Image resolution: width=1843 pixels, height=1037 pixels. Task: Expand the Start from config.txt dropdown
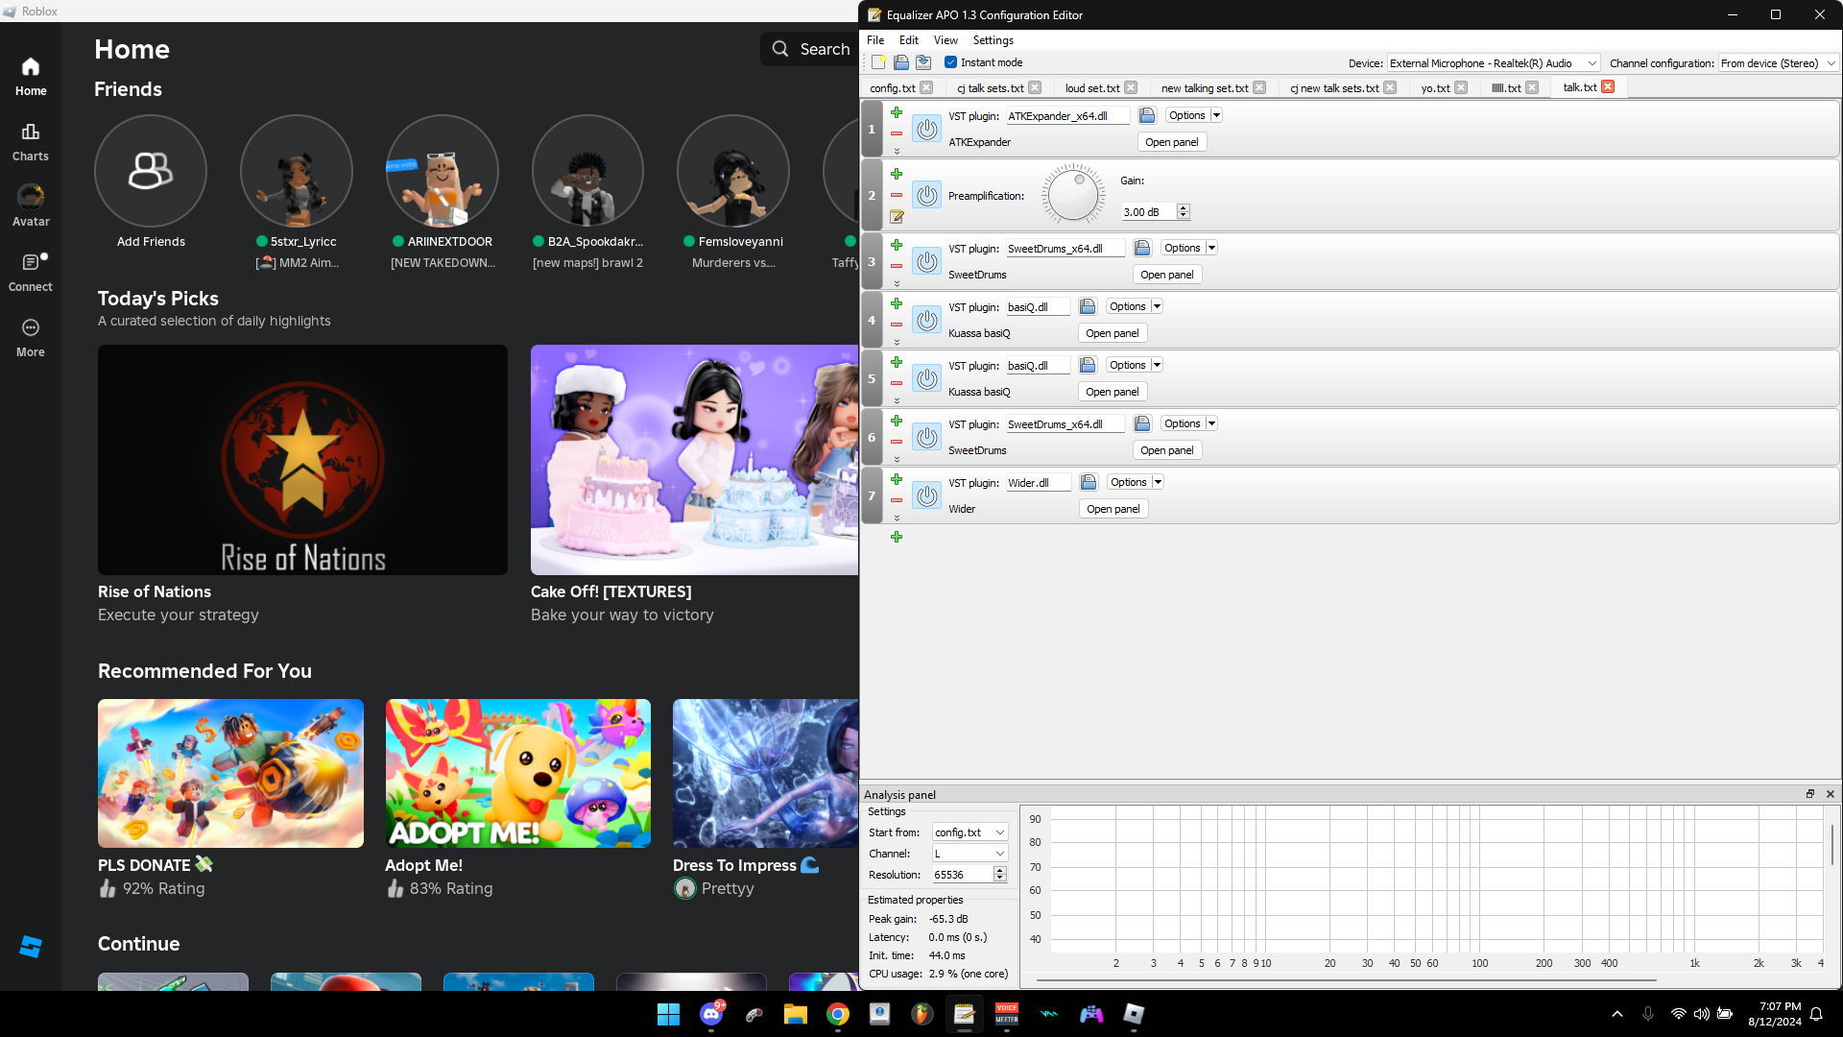[x=969, y=832]
